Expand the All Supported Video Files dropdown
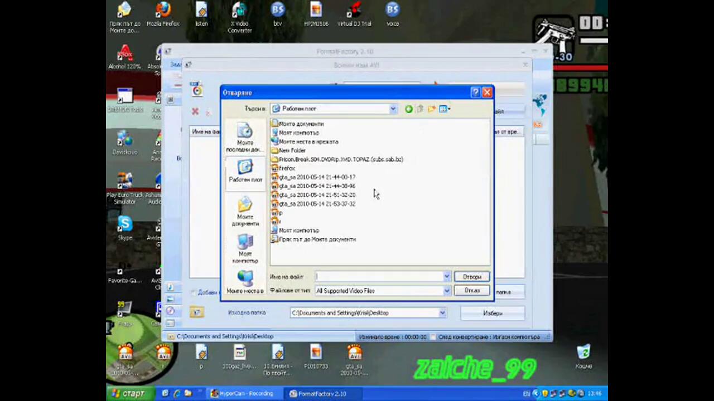 pos(446,291)
